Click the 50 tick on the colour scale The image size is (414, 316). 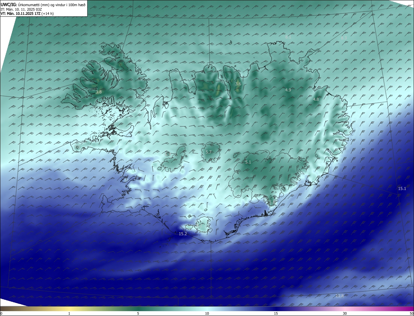click(x=411, y=313)
